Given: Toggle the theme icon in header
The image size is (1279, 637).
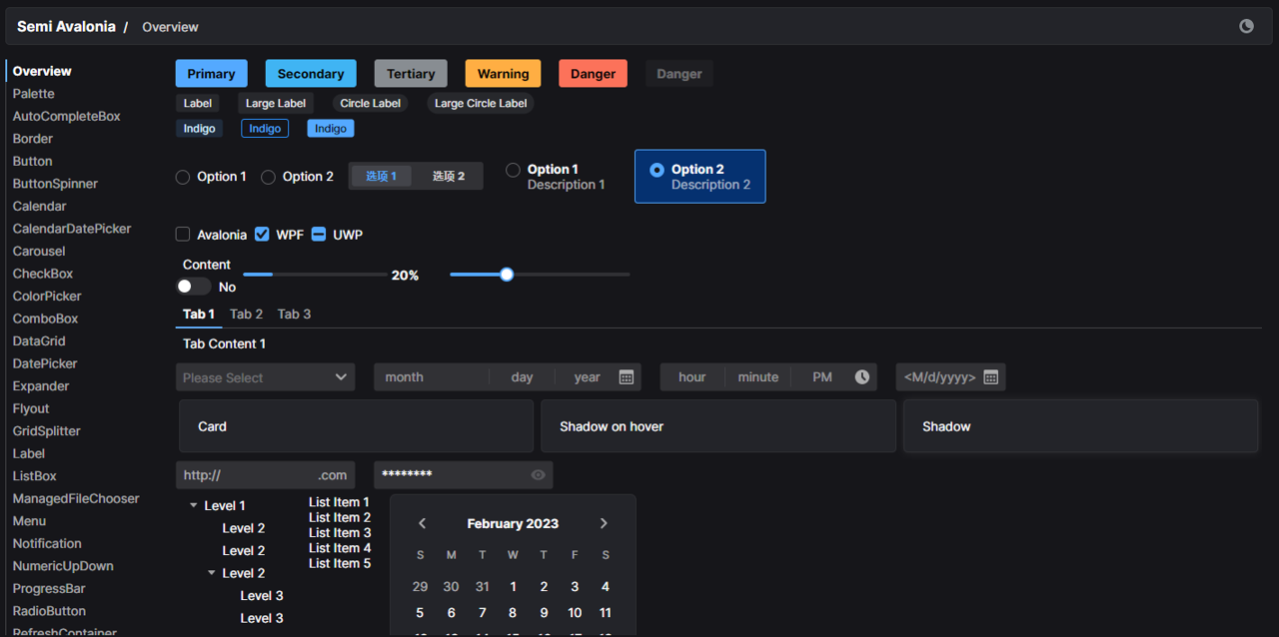Looking at the screenshot, I should pos(1246,27).
